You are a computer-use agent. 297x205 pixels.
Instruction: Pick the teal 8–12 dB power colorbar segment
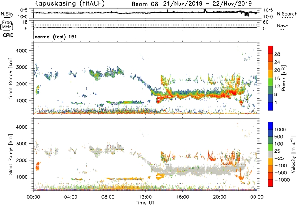coord(271,90)
